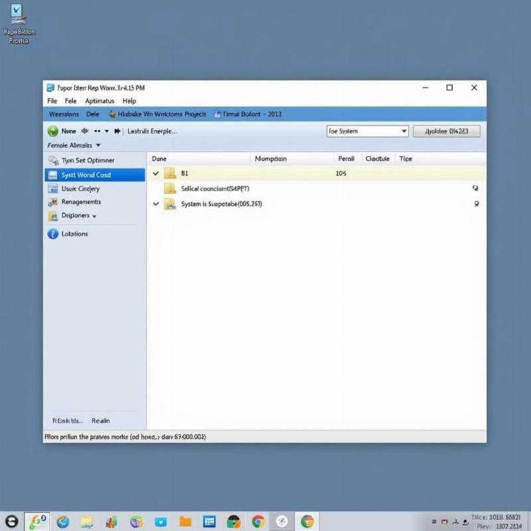Click the Usuic Cinglery sidebar icon
Screen dimensions: 531x531
(53, 189)
